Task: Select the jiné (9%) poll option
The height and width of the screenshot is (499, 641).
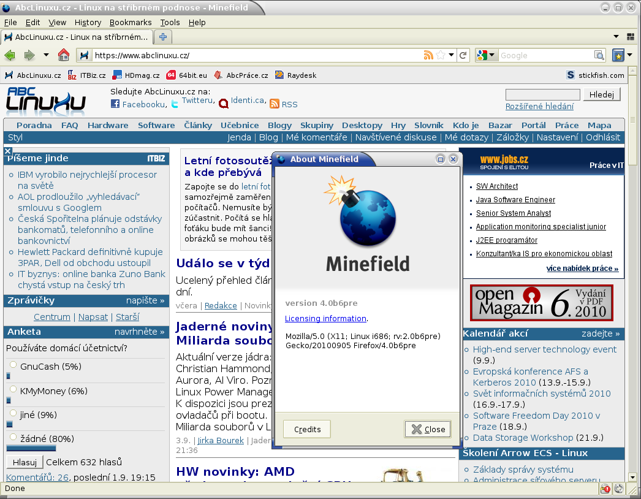Action: [x=13, y=413]
